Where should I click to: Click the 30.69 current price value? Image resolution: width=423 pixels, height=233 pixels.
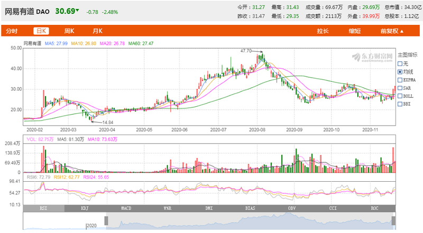tap(65, 11)
